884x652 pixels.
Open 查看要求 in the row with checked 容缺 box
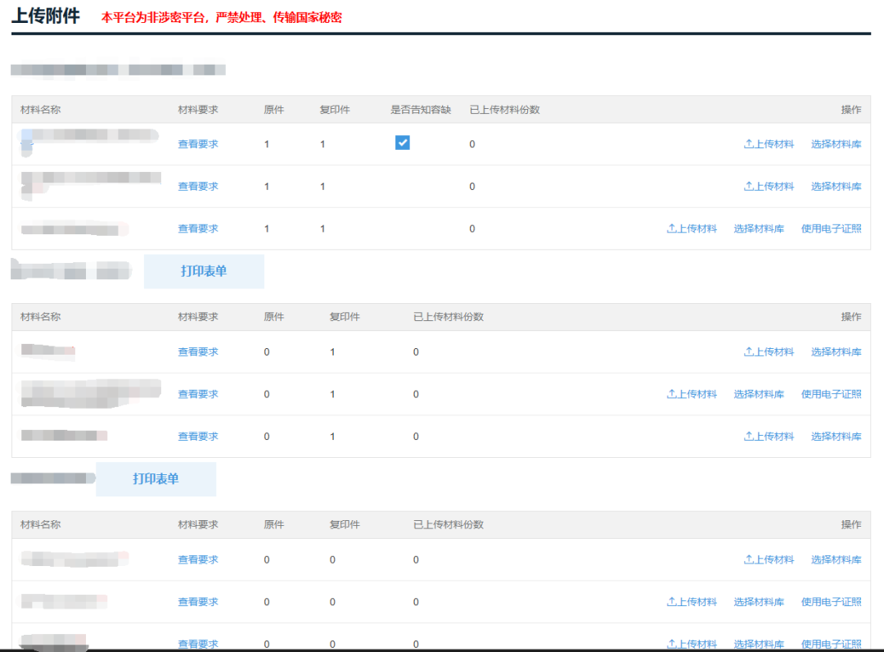click(198, 144)
